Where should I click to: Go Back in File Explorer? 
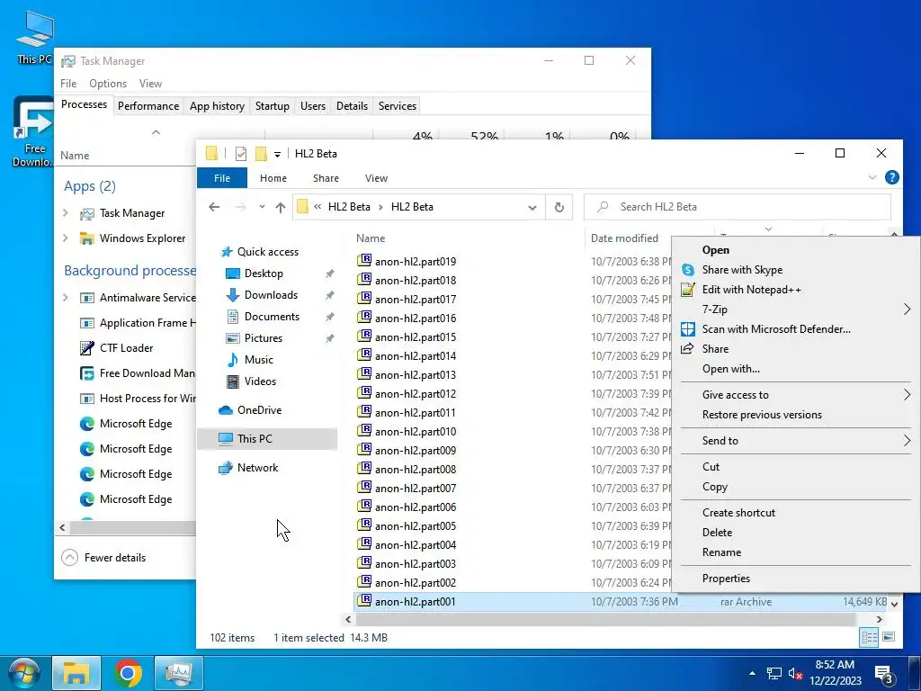[x=214, y=207]
